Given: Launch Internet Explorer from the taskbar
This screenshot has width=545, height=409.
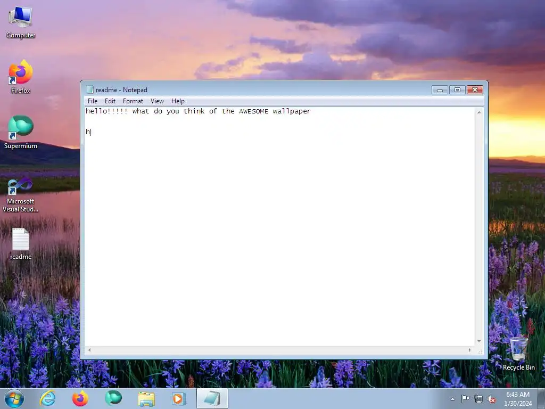Looking at the screenshot, I should (47, 398).
